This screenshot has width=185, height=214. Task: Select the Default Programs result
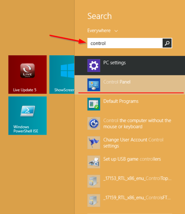(130, 104)
